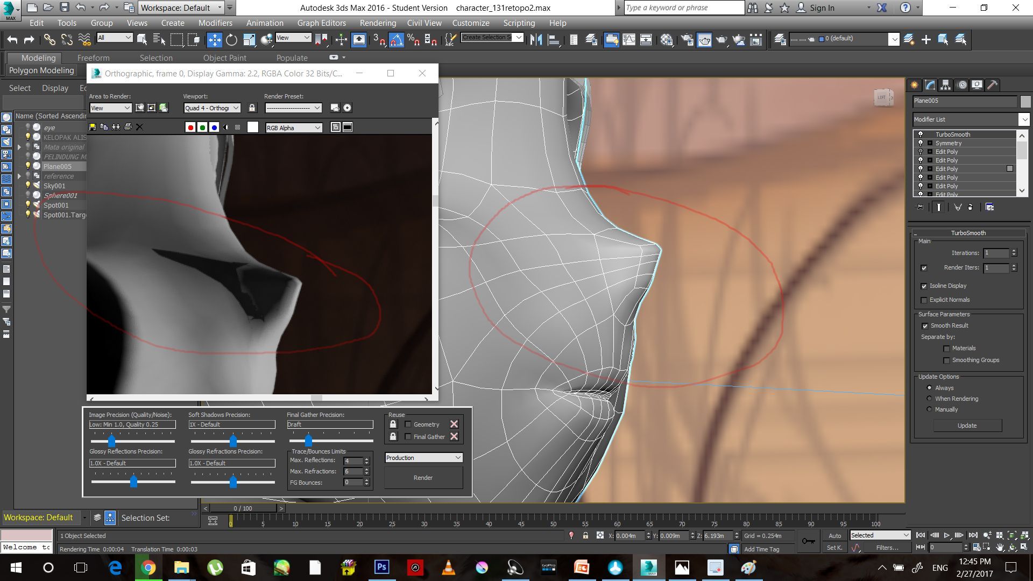Click the Redo arrow in main toolbar
Viewport: 1033px width, 581px height.
(x=29, y=39)
